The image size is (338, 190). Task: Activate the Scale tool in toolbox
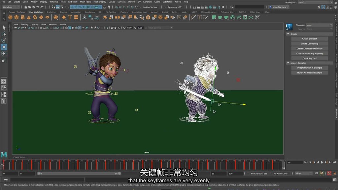4,60
